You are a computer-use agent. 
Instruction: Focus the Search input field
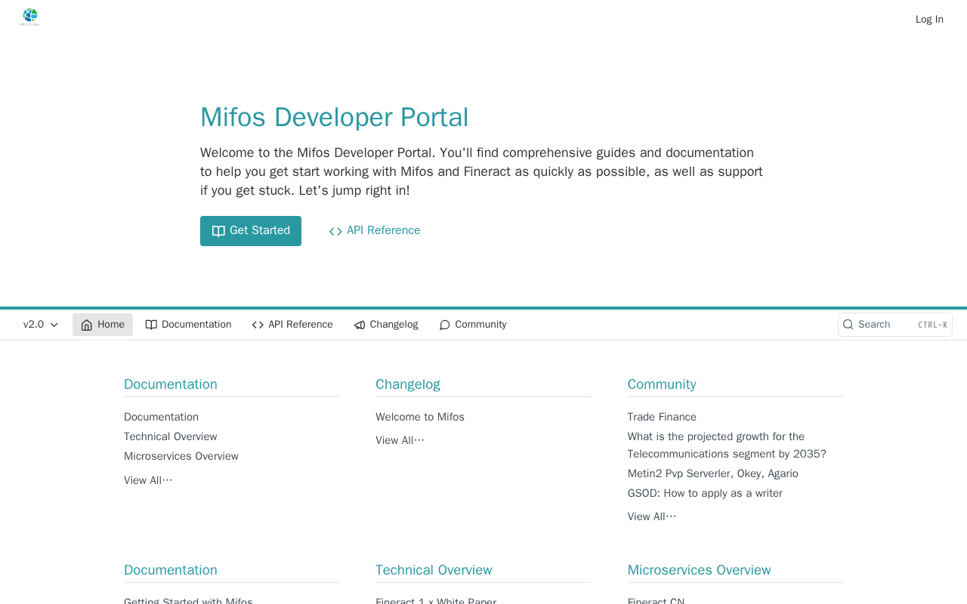click(895, 325)
